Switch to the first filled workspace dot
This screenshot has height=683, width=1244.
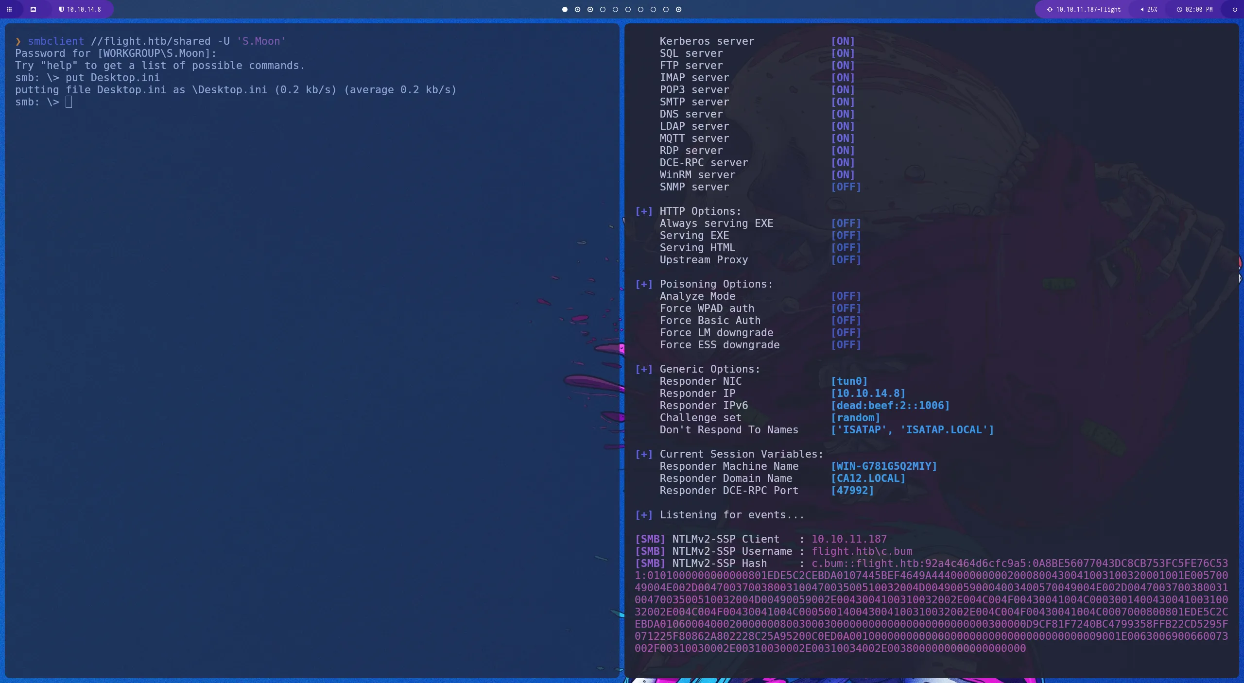click(x=565, y=9)
